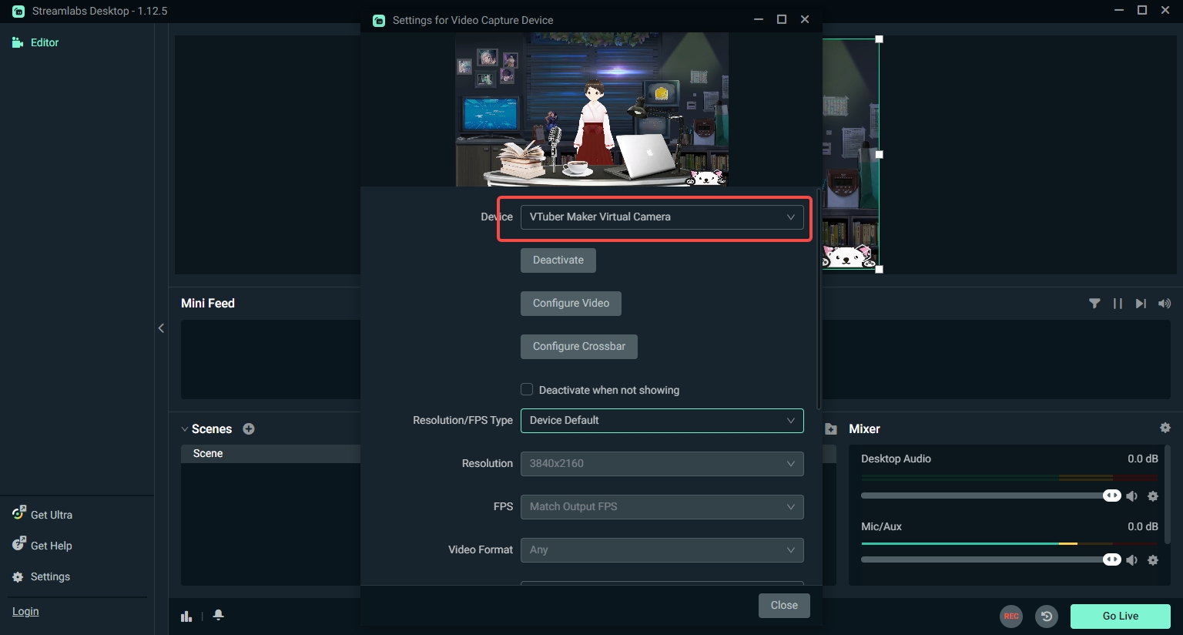Open source filters via the funnel icon
This screenshot has width=1183, height=635.
pos(1094,303)
